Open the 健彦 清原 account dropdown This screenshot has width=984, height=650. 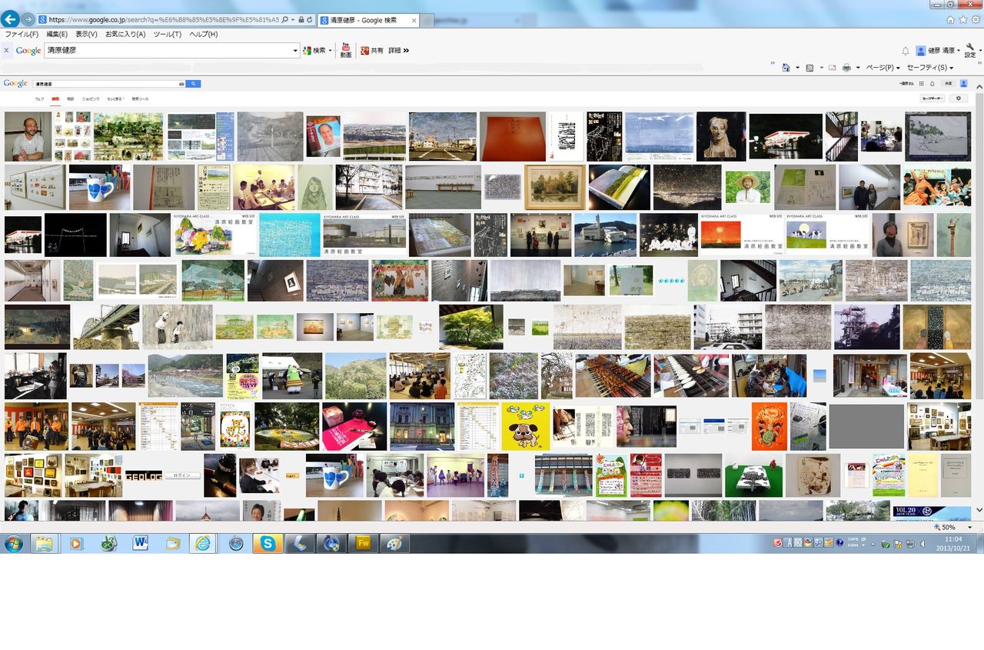tap(938, 51)
